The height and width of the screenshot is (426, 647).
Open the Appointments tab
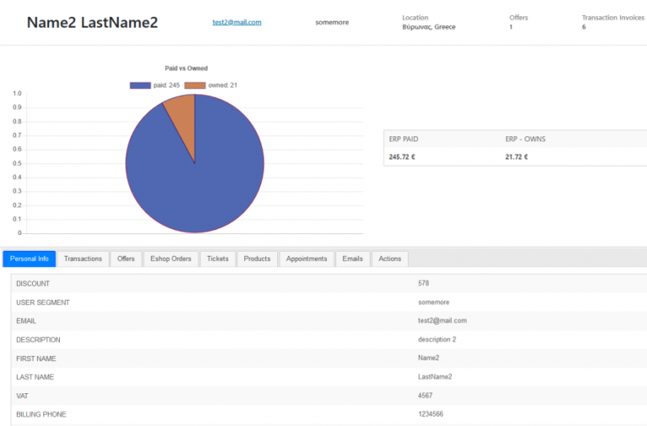pyautogui.click(x=307, y=258)
